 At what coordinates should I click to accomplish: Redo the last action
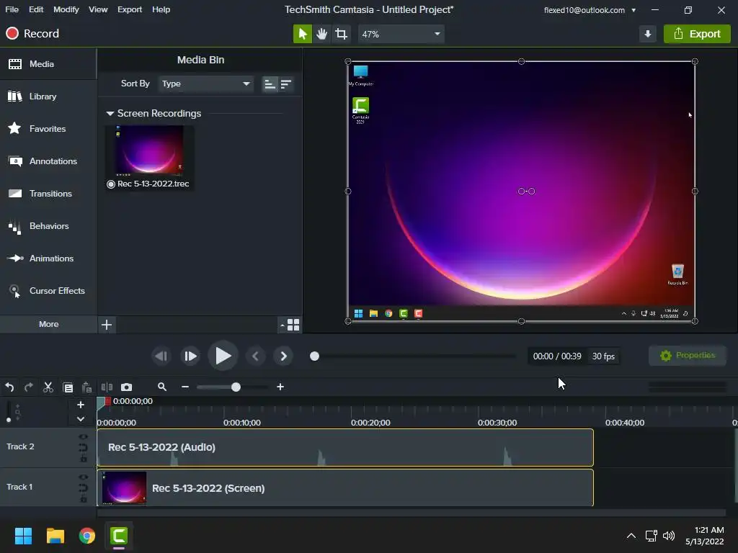click(29, 387)
